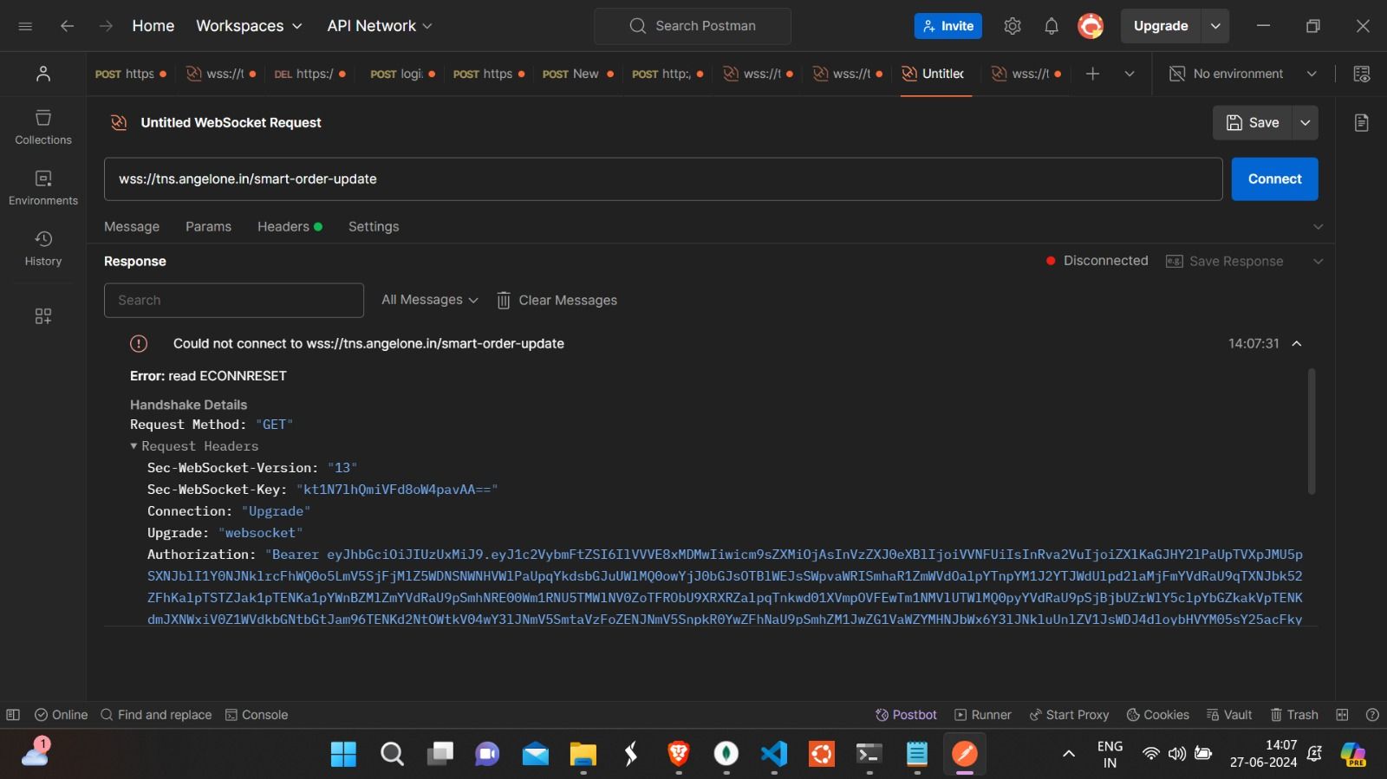Click the error alert icon on message
1387x779 pixels.
coord(139,343)
